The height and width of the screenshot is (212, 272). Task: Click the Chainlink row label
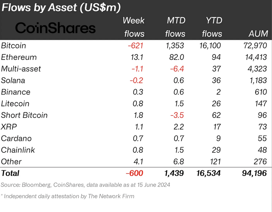point(18,150)
